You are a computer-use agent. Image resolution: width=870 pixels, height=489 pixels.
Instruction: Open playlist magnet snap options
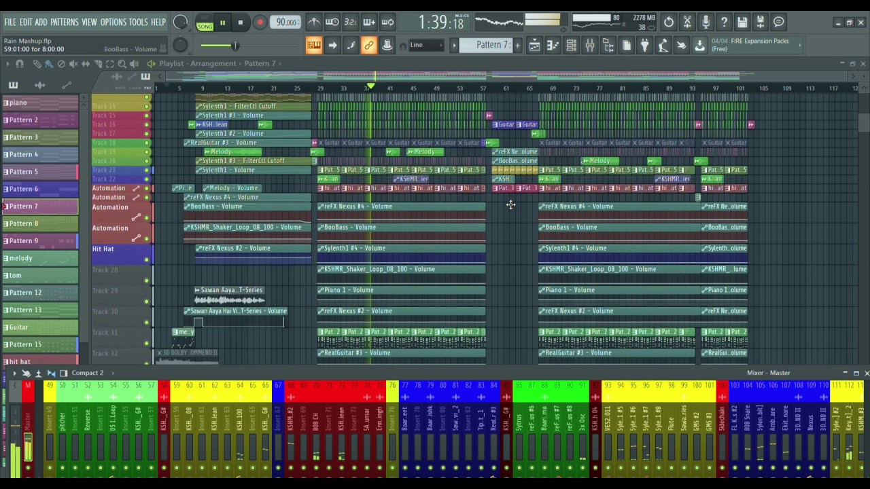point(20,64)
